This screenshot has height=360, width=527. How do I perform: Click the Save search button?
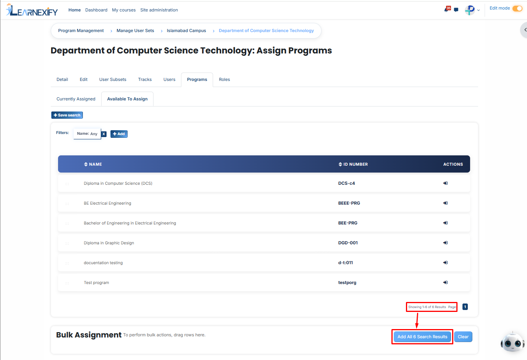[67, 115]
